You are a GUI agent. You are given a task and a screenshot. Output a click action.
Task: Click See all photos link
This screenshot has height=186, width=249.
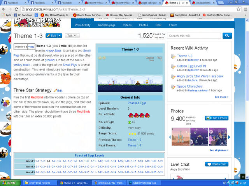click(x=219, y=150)
